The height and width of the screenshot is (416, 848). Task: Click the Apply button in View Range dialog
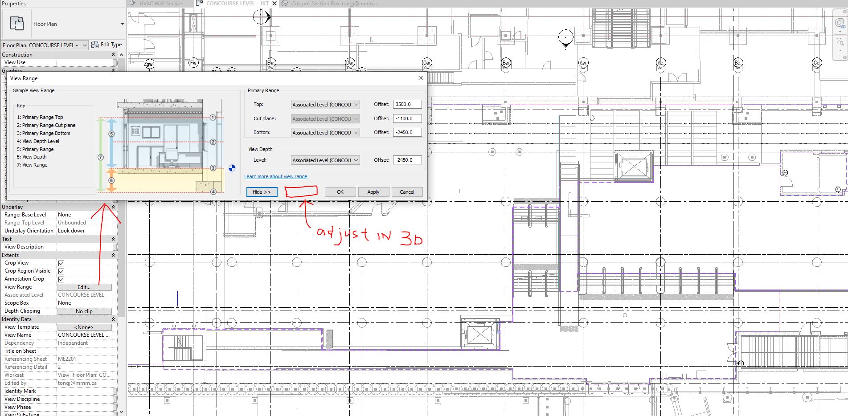pyautogui.click(x=373, y=192)
